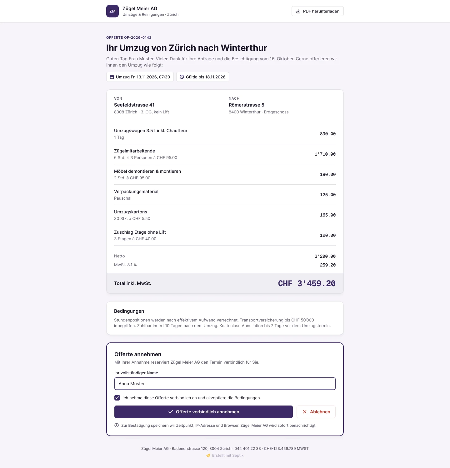Click the 'Möbel demontieren & montieren' line item
Image resolution: width=450 pixels, height=468 pixels.
point(147,171)
